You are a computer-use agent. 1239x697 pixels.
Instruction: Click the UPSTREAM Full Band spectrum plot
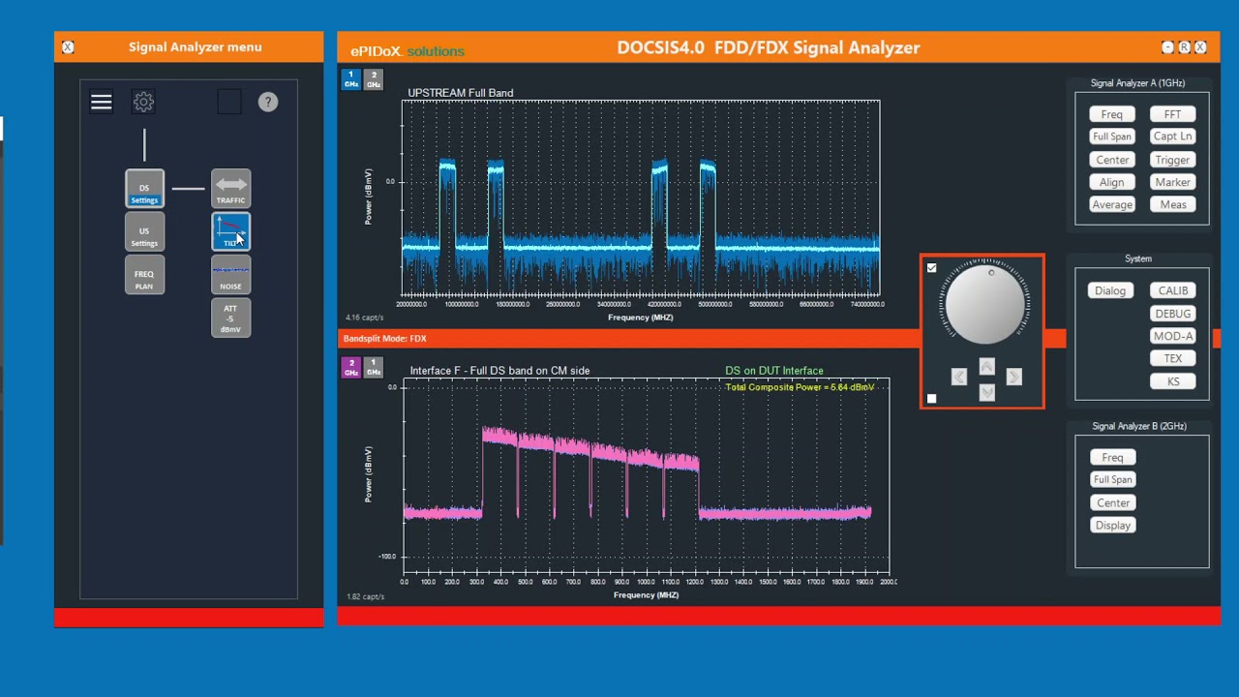click(x=641, y=197)
